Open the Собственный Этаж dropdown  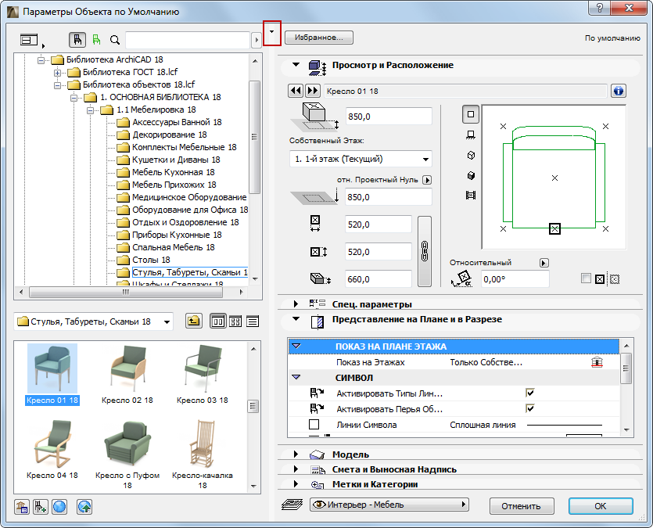(360, 159)
